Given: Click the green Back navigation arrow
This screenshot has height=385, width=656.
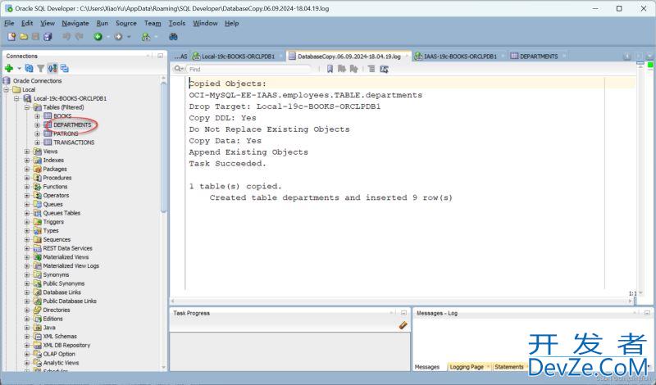Looking at the screenshot, I should 98,37.
